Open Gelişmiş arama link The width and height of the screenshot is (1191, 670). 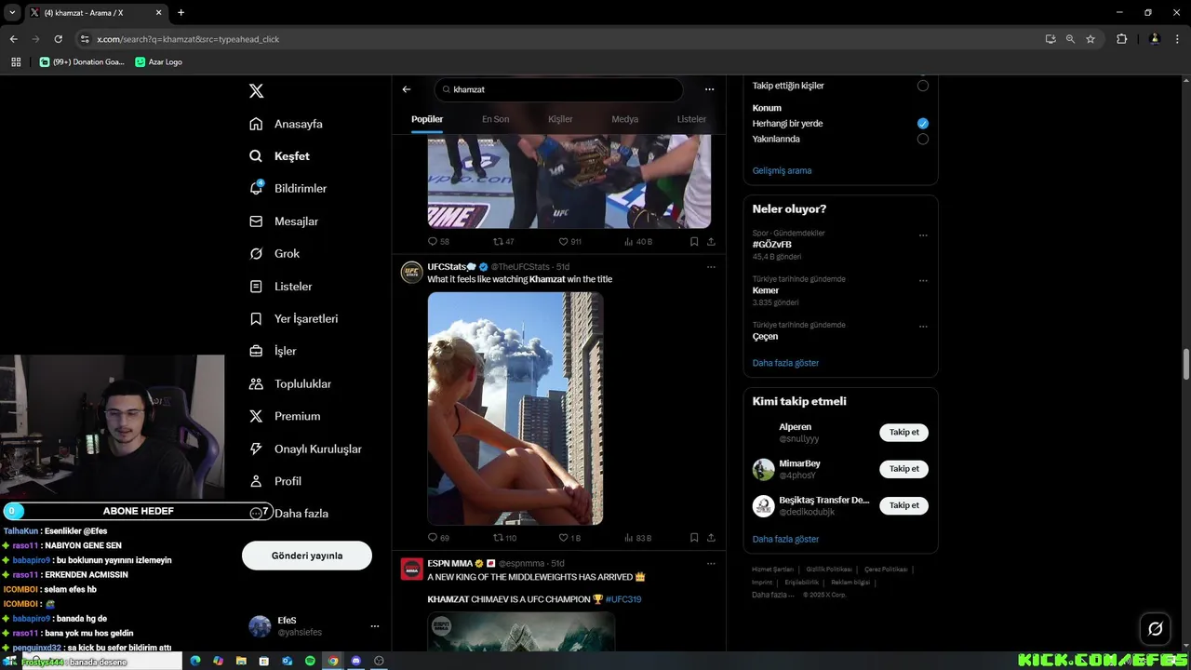pos(782,170)
